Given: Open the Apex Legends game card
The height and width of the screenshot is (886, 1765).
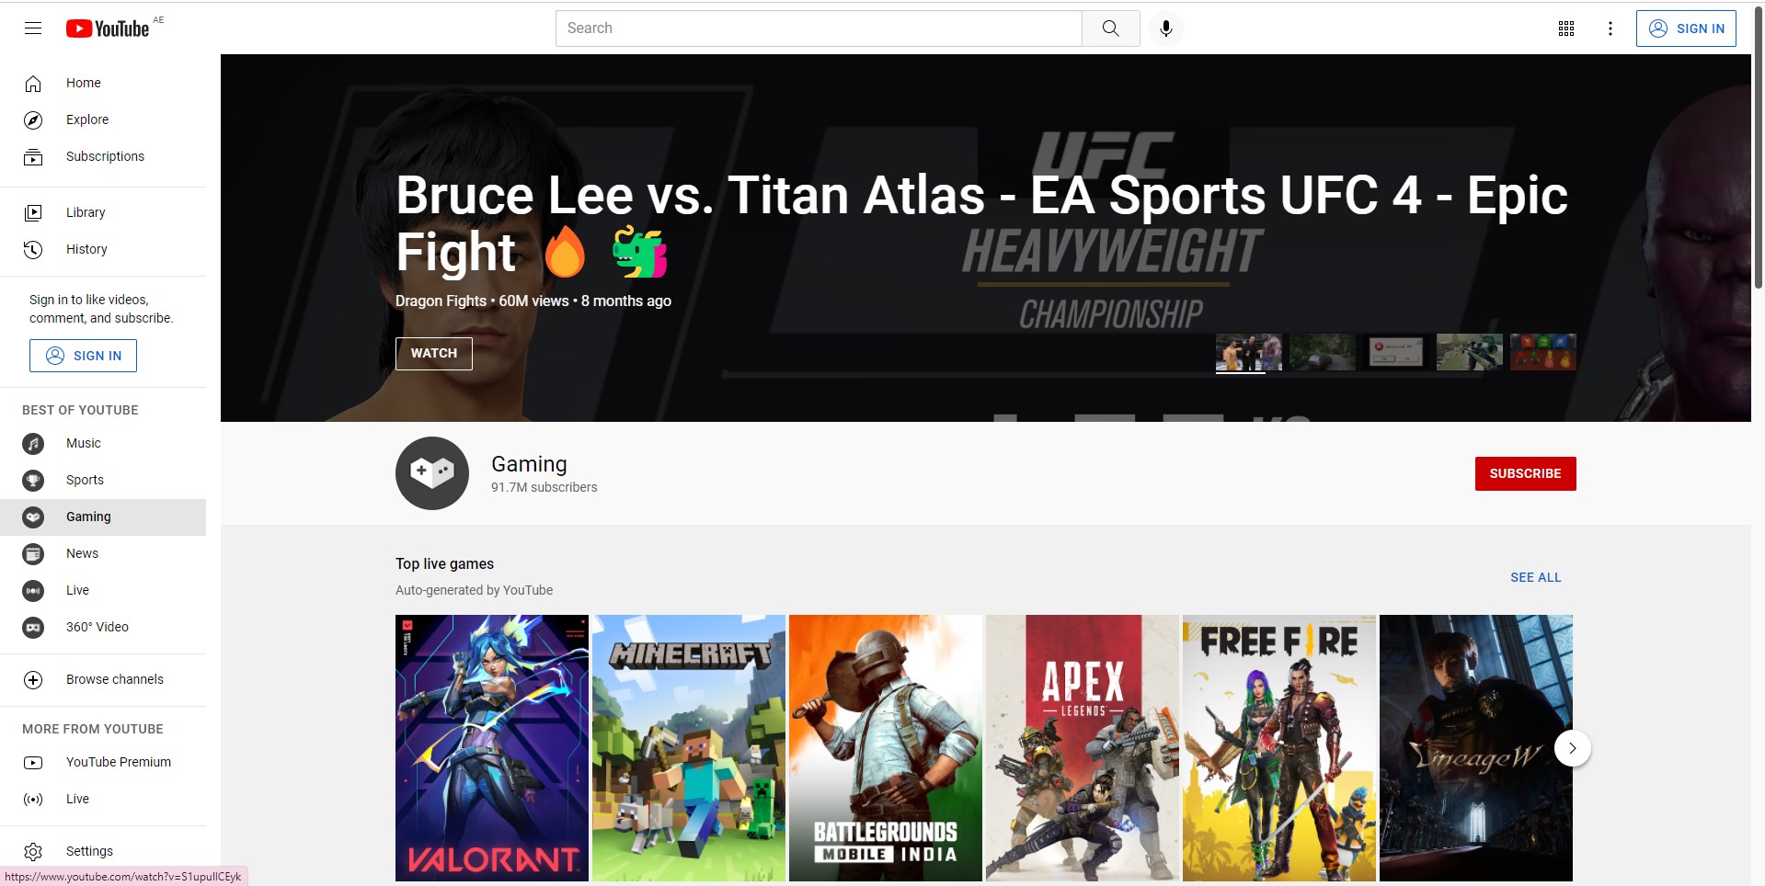Looking at the screenshot, I should (x=1083, y=748).
